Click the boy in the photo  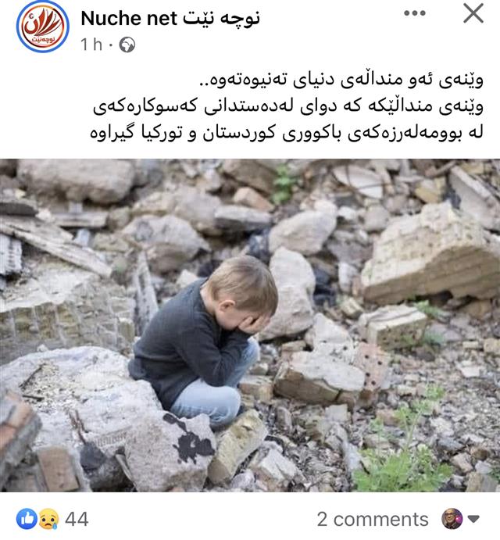pos(203,341)
